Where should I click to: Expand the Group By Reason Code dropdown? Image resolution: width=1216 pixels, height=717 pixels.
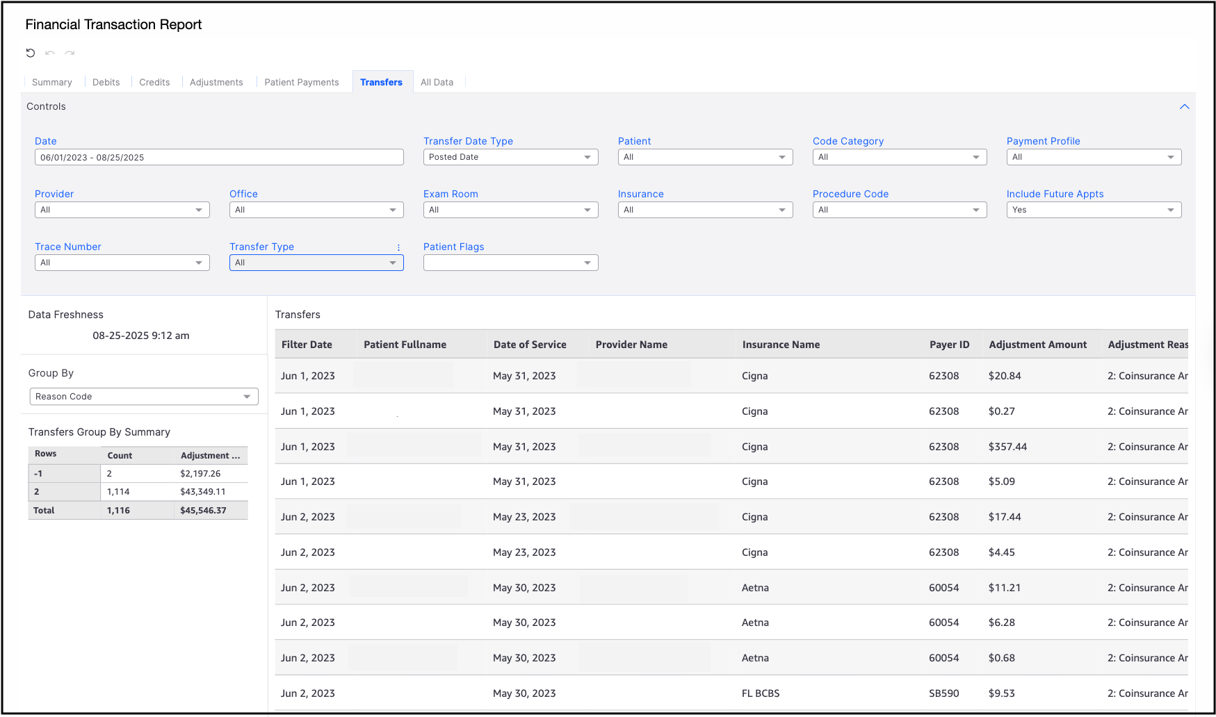pos(143,397)
